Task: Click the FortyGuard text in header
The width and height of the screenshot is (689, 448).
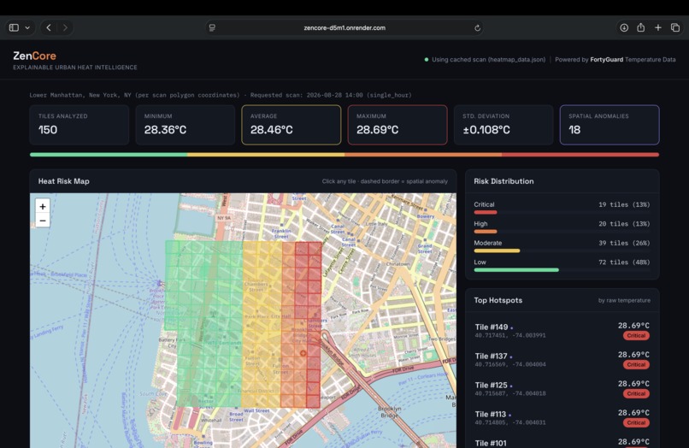Action: 606,59
